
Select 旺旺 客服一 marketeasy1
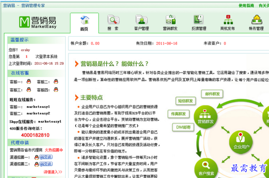coord(38,107)
